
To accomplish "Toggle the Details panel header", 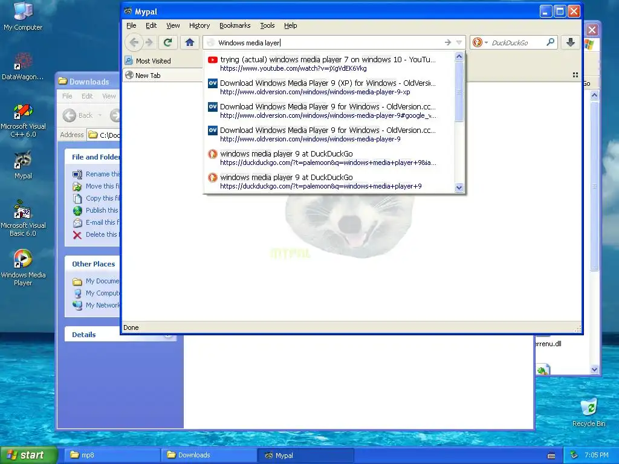I will (92, 335).
